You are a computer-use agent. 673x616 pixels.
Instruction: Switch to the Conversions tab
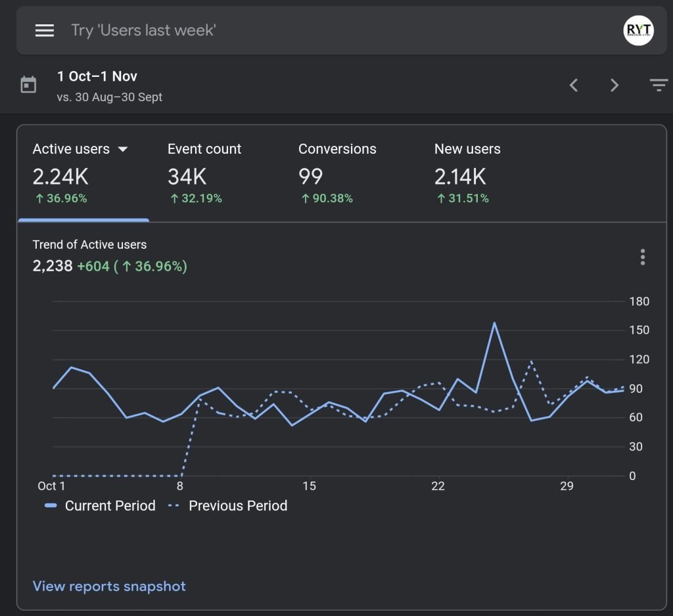(337, 173)
